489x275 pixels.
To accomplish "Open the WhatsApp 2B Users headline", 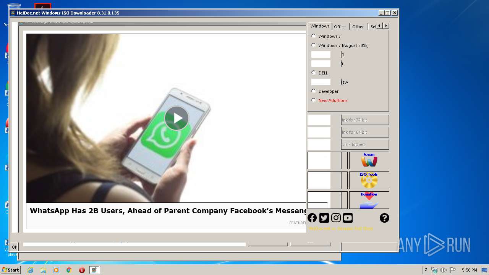I will (168, 211).
